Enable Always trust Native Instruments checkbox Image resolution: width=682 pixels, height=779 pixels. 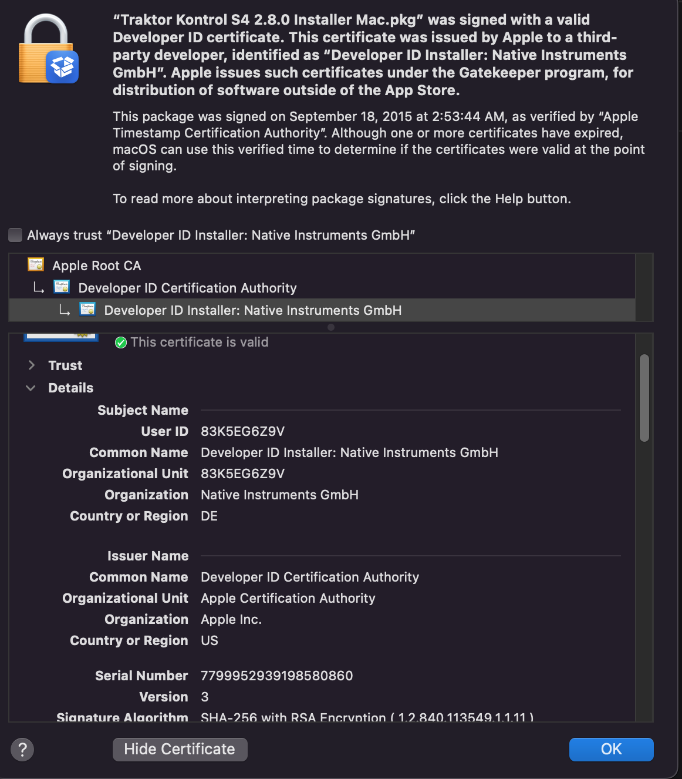tap(16, 235)
